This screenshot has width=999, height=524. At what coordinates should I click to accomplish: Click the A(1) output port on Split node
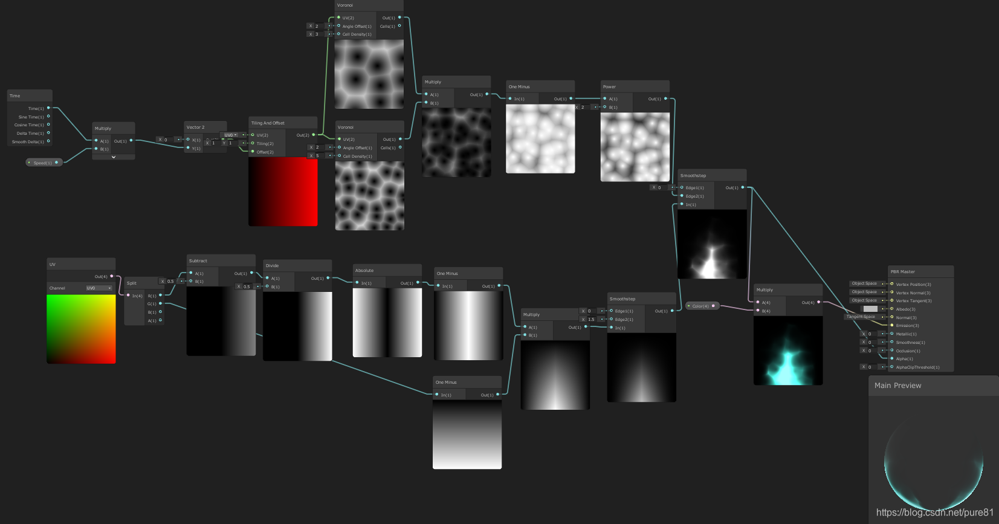pyautogui.click(x=160, y=320)
